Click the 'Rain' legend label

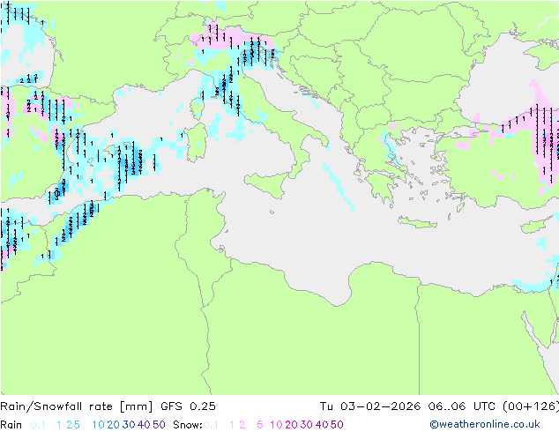tap(11, 425)
